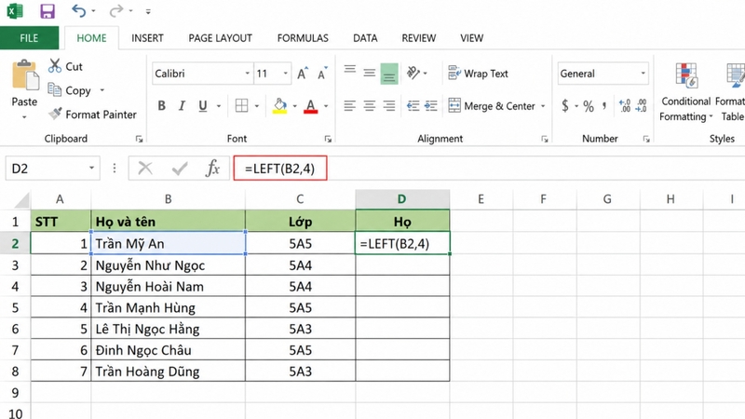
Task: Toggle Underline formatting
Action: (203, 105)
